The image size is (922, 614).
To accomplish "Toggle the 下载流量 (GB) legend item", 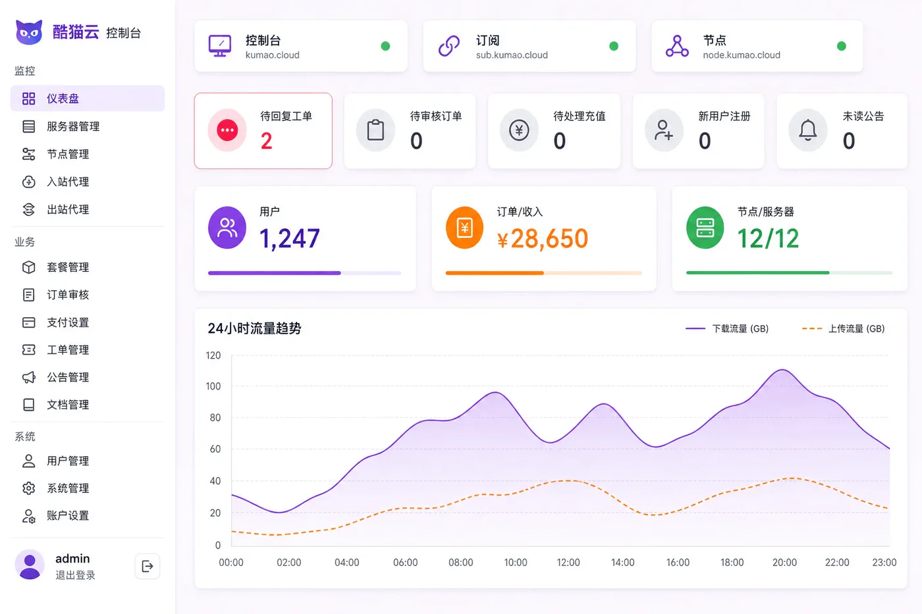I will click(727, 328).
